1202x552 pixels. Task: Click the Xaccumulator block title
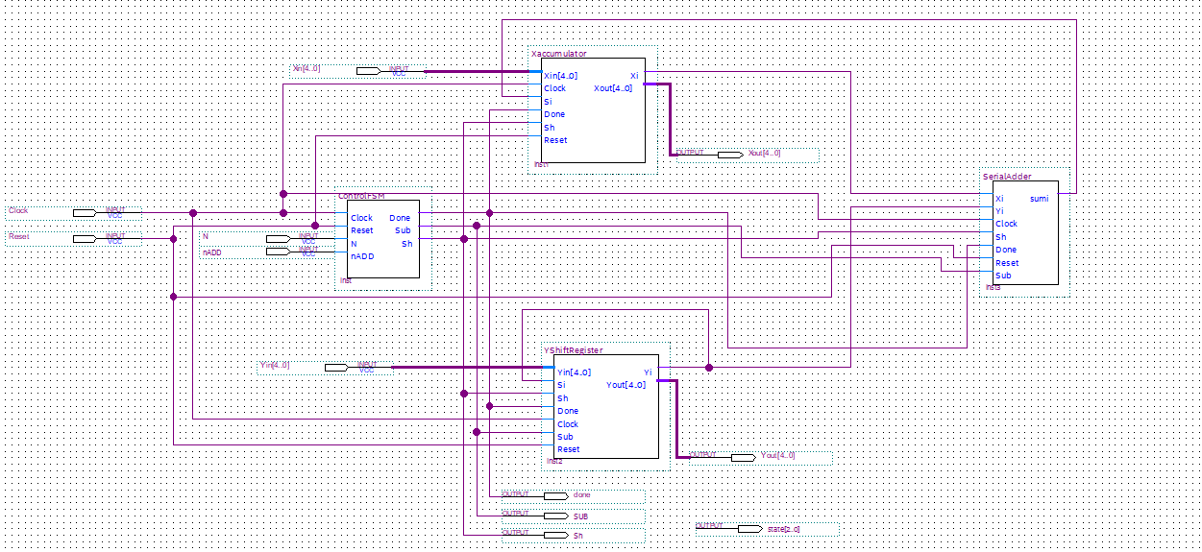[x=558, y=54]
